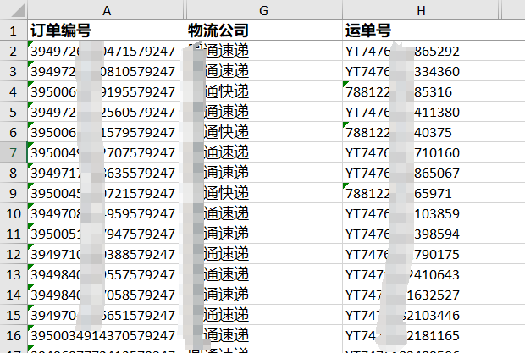Select order cell ending 0471579247
This screenshot has height=353, width=525.
(x=106, y=51)
